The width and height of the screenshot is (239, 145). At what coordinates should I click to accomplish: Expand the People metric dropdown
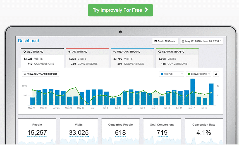coord(171,74)
